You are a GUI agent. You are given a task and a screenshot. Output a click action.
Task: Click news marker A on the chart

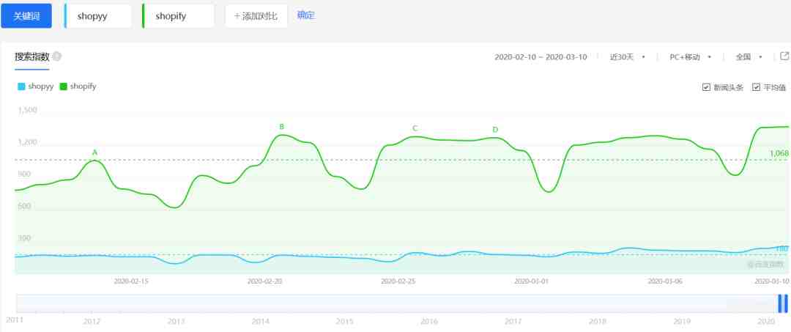[x=94, y=152]
